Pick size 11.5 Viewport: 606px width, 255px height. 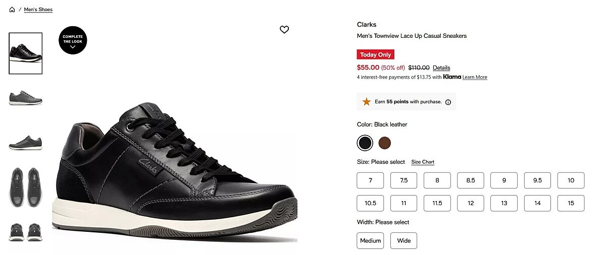coord(437,203)
